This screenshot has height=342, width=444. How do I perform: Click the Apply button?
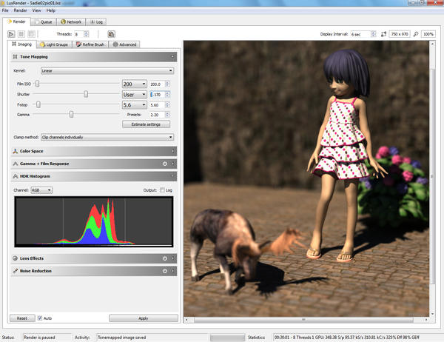144,318
